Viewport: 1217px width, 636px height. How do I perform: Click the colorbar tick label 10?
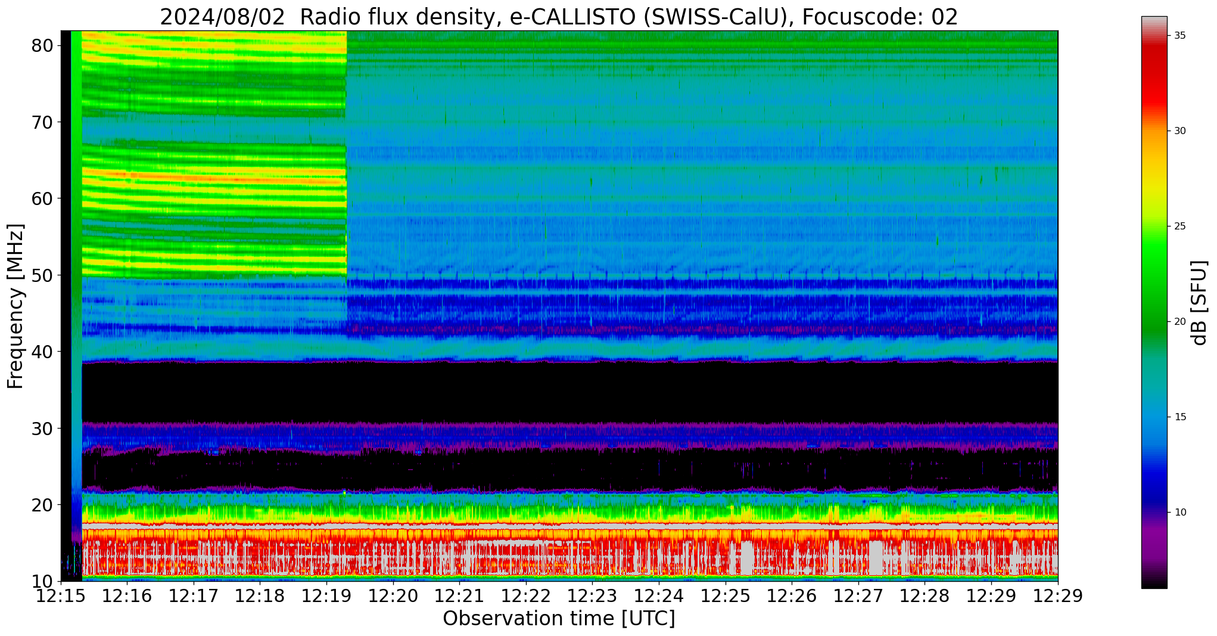pos(1180,513)
